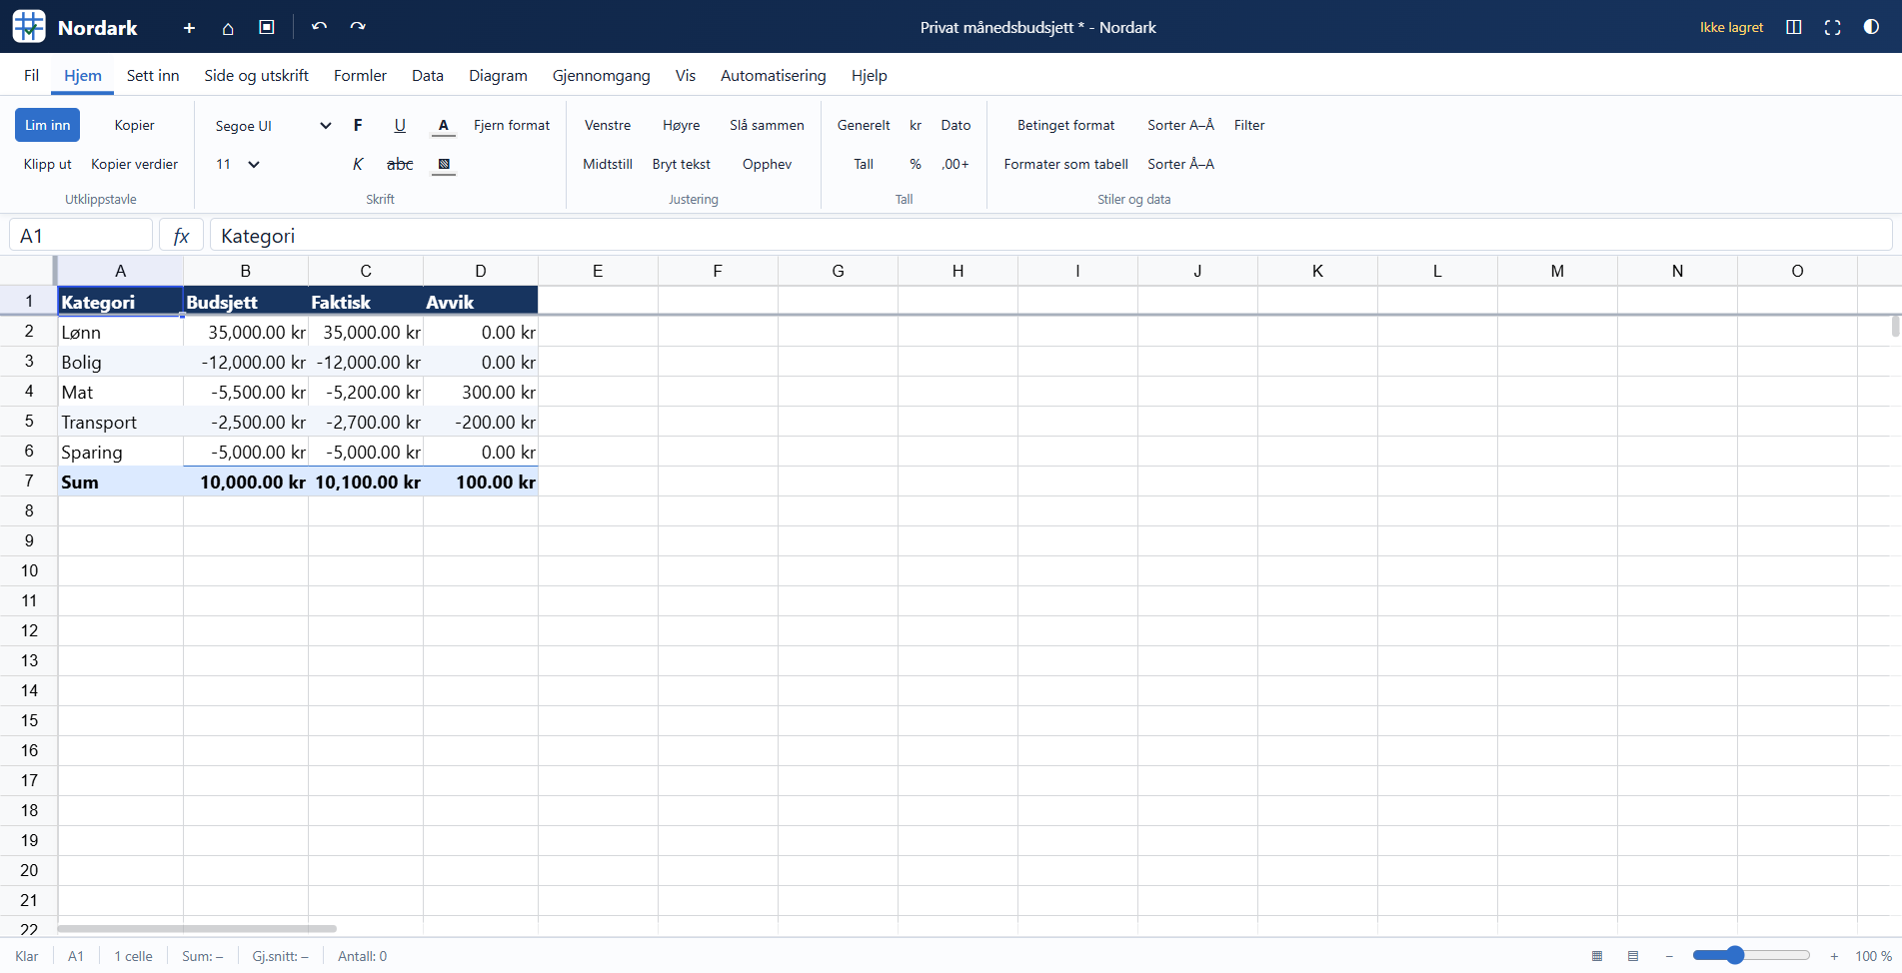Click the Betinget format button

point(1065,125)
